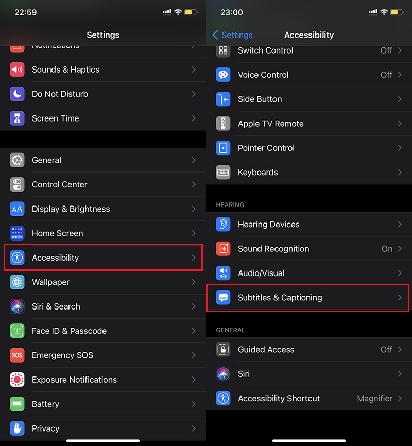The width and height of the screenshot is (412, 446).
Task: Tap the chevron on Audio/Visual row
Action: [x=400, y=273]
